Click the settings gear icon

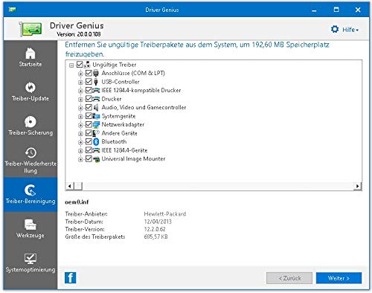tap(335, 29)
